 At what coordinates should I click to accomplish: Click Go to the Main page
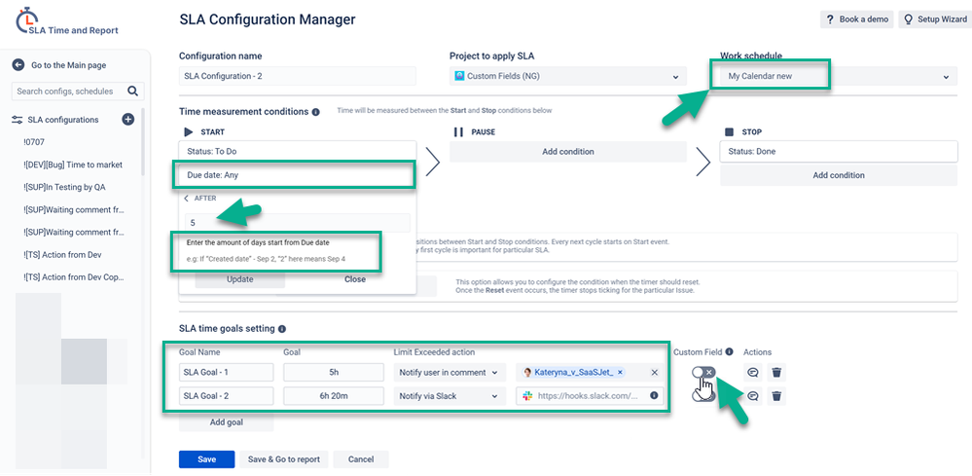(x=69, y=65)
